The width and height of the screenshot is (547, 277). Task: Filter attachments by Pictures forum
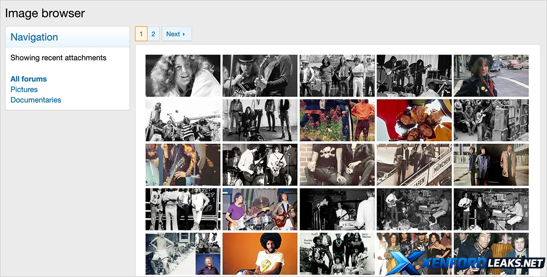tap(24, 89)
